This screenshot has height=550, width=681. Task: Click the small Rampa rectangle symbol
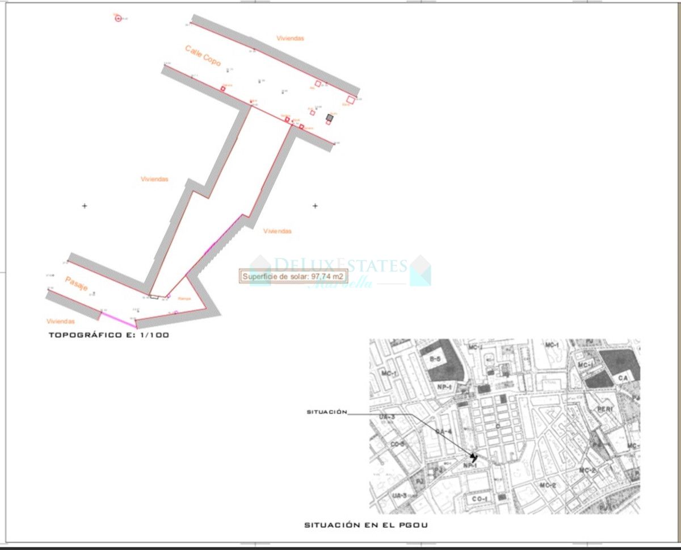(x=154, y=297)
